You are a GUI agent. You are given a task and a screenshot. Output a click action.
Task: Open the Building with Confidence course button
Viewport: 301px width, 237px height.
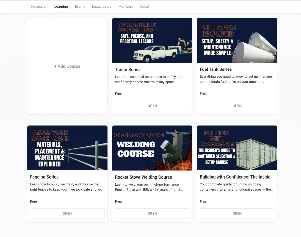tap(237, 214)
